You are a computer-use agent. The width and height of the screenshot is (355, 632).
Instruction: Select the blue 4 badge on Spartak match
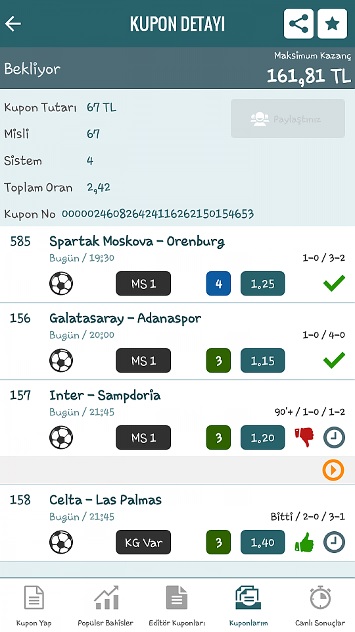218,283
